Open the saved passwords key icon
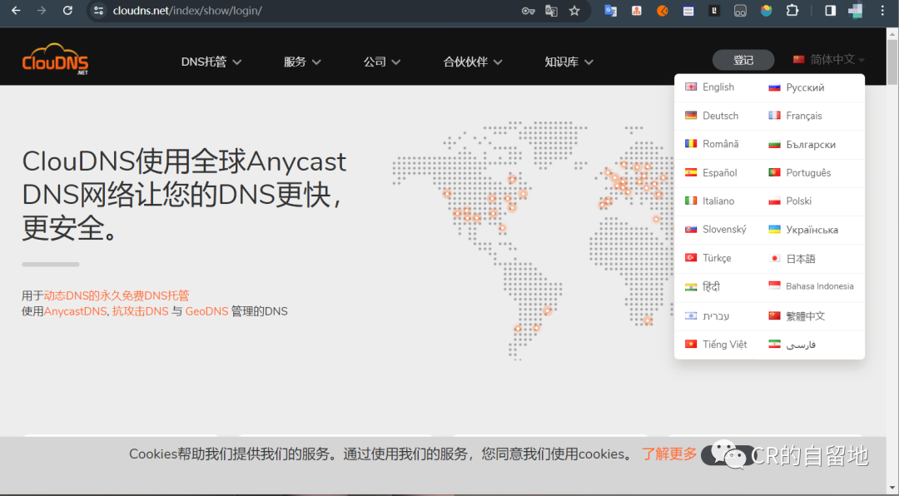The width and height of the screenshot is (899, 496). click(528, 11)
